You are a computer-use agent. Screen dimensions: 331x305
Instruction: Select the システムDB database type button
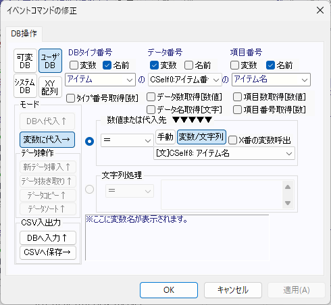click(25, 86)
